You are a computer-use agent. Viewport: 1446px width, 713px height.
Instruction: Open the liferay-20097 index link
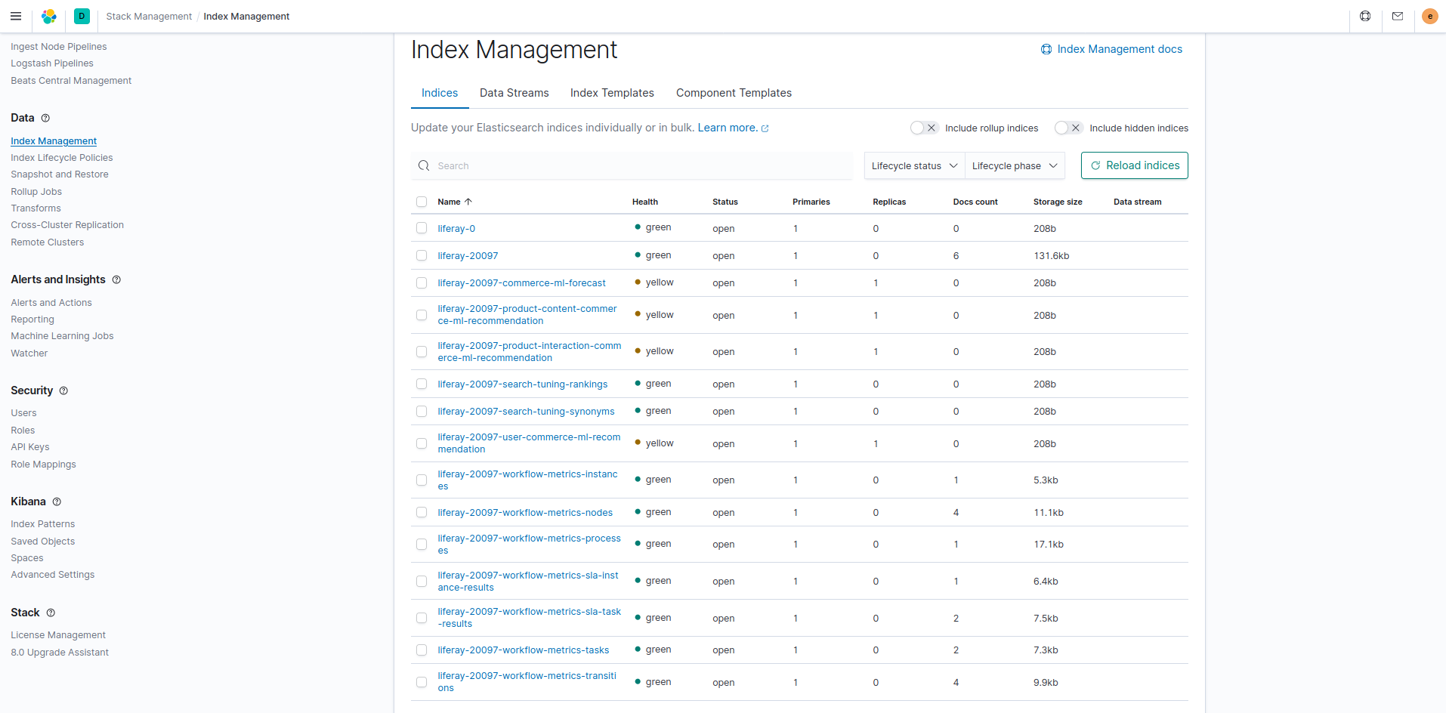pos(468,256)
